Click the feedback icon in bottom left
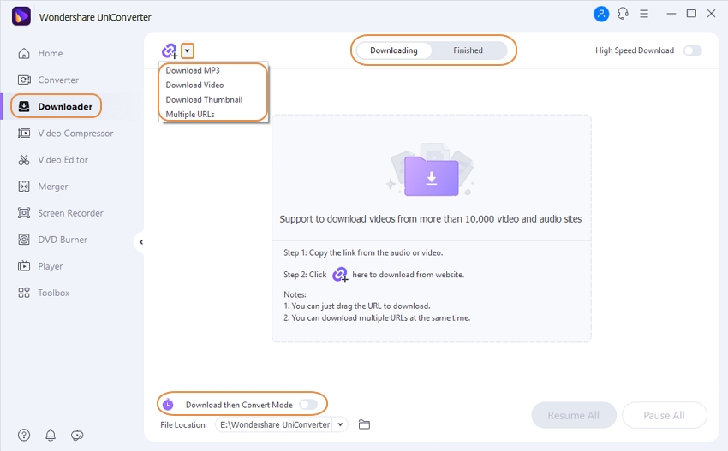This screenshot has width=728, height=451. click(77, 435)
